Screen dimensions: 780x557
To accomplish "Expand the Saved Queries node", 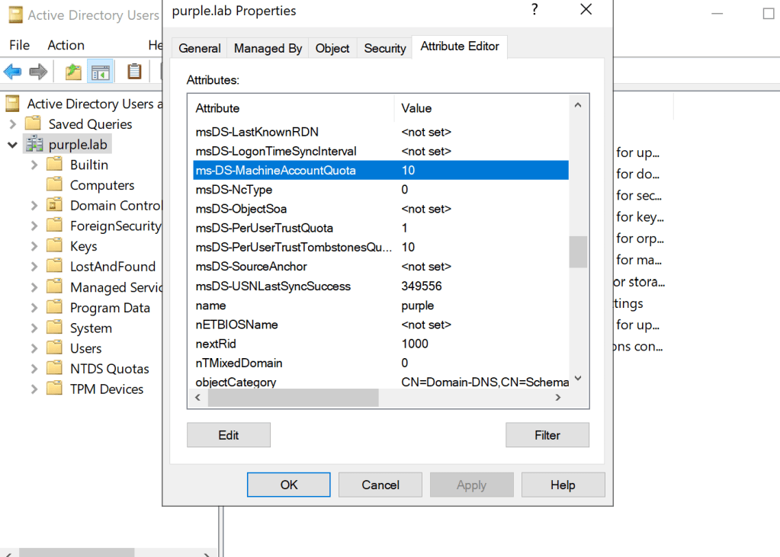I will [13, 124].
